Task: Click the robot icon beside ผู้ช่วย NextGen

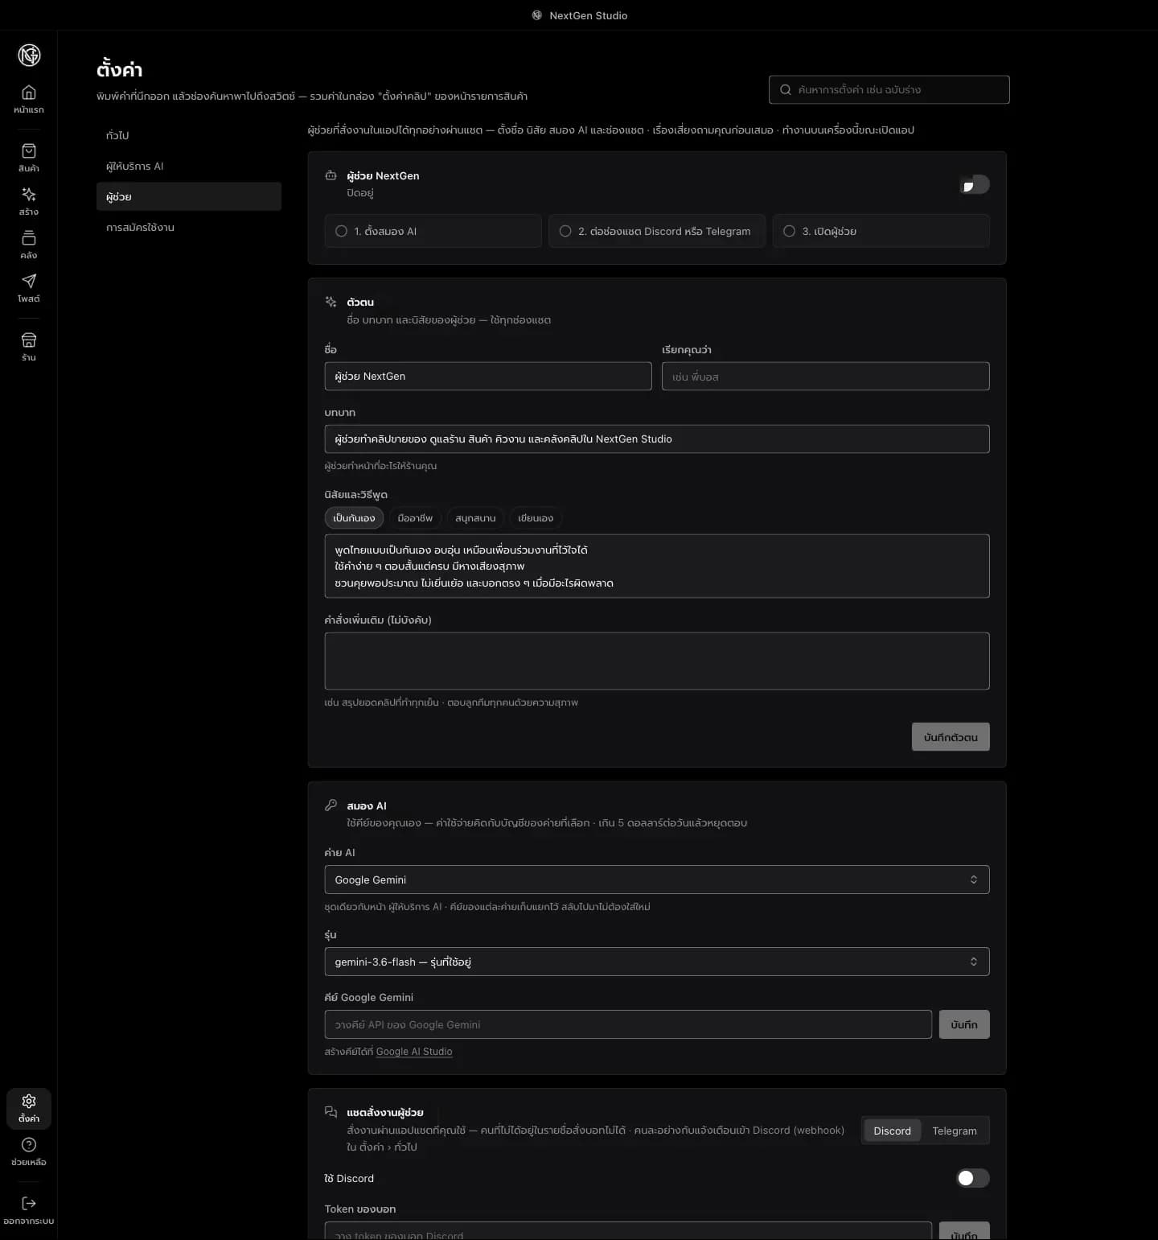Action: pyautogui.click(x=331, y=175)
